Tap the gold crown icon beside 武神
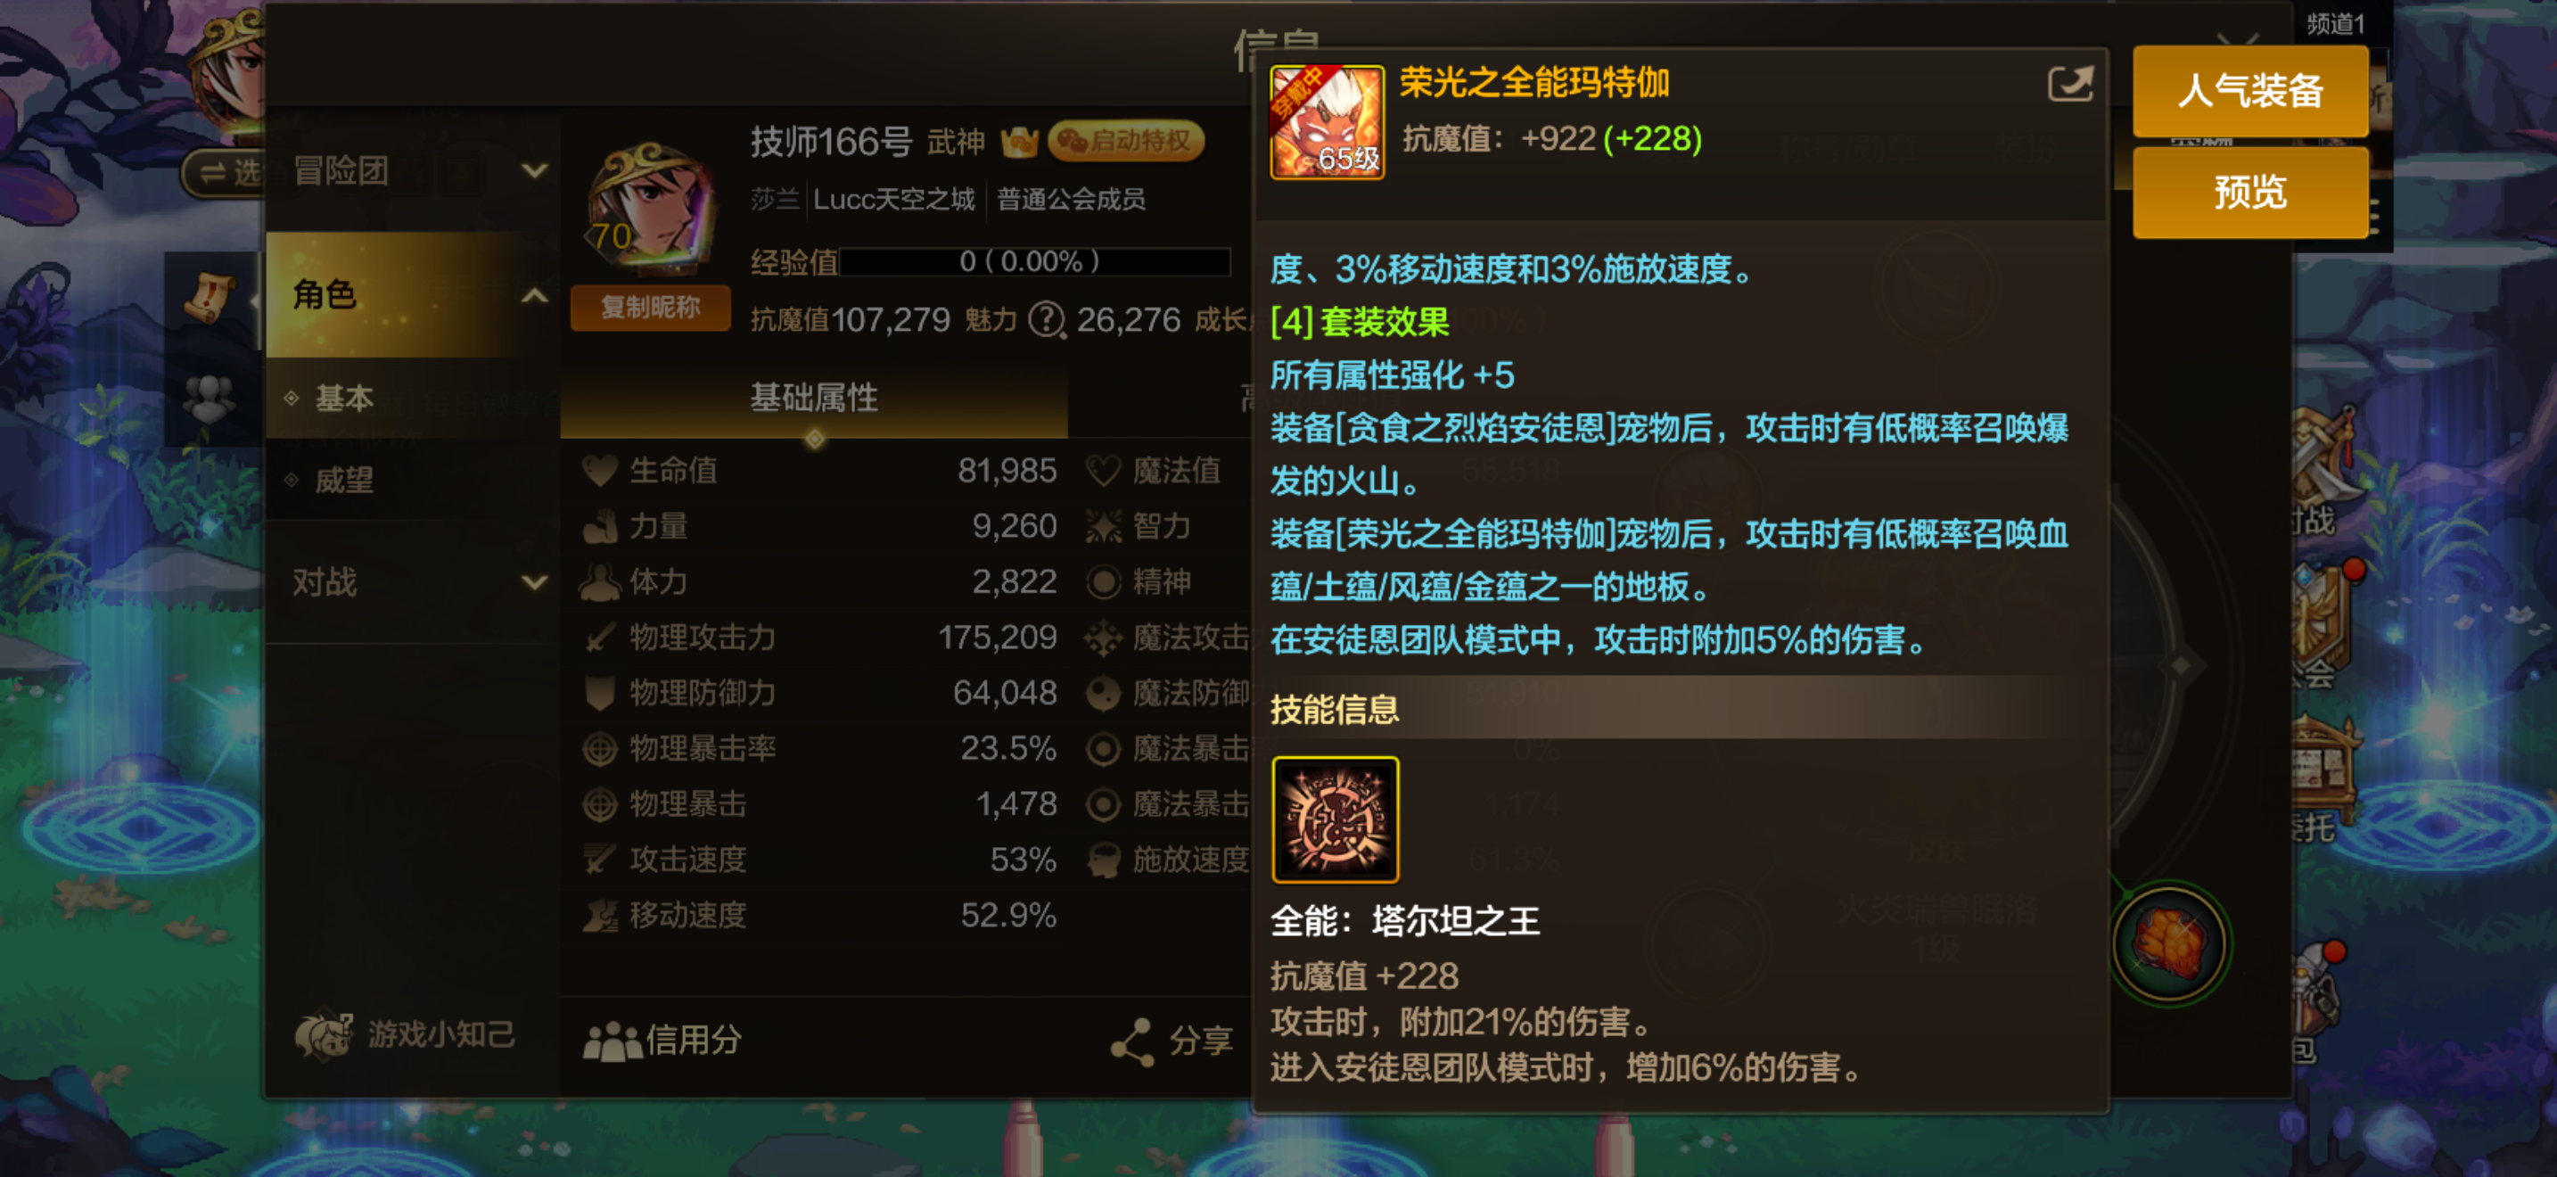Screen dimensions: 2557x1177 [1019, 142]
